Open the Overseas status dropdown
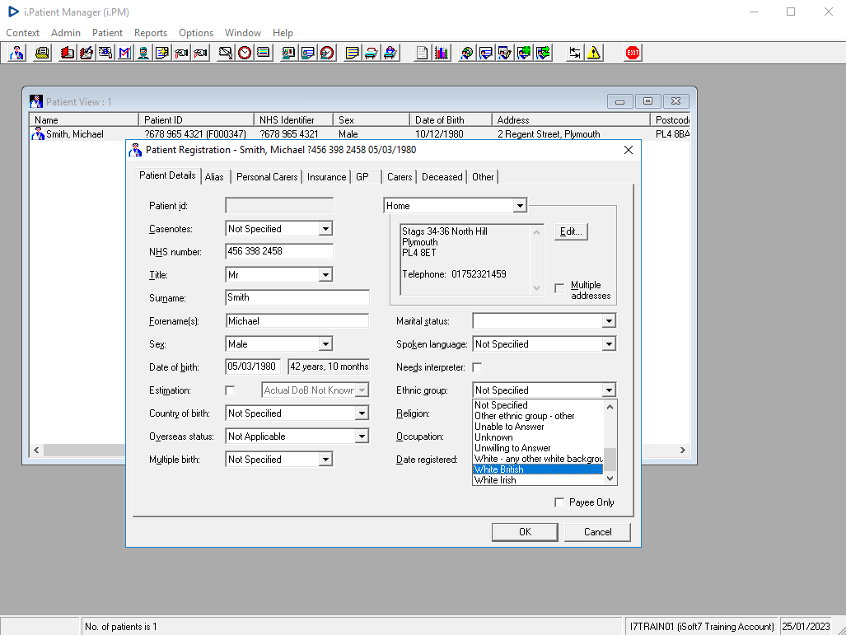Viewport: 846px width, 635px height. pos(362,437)
